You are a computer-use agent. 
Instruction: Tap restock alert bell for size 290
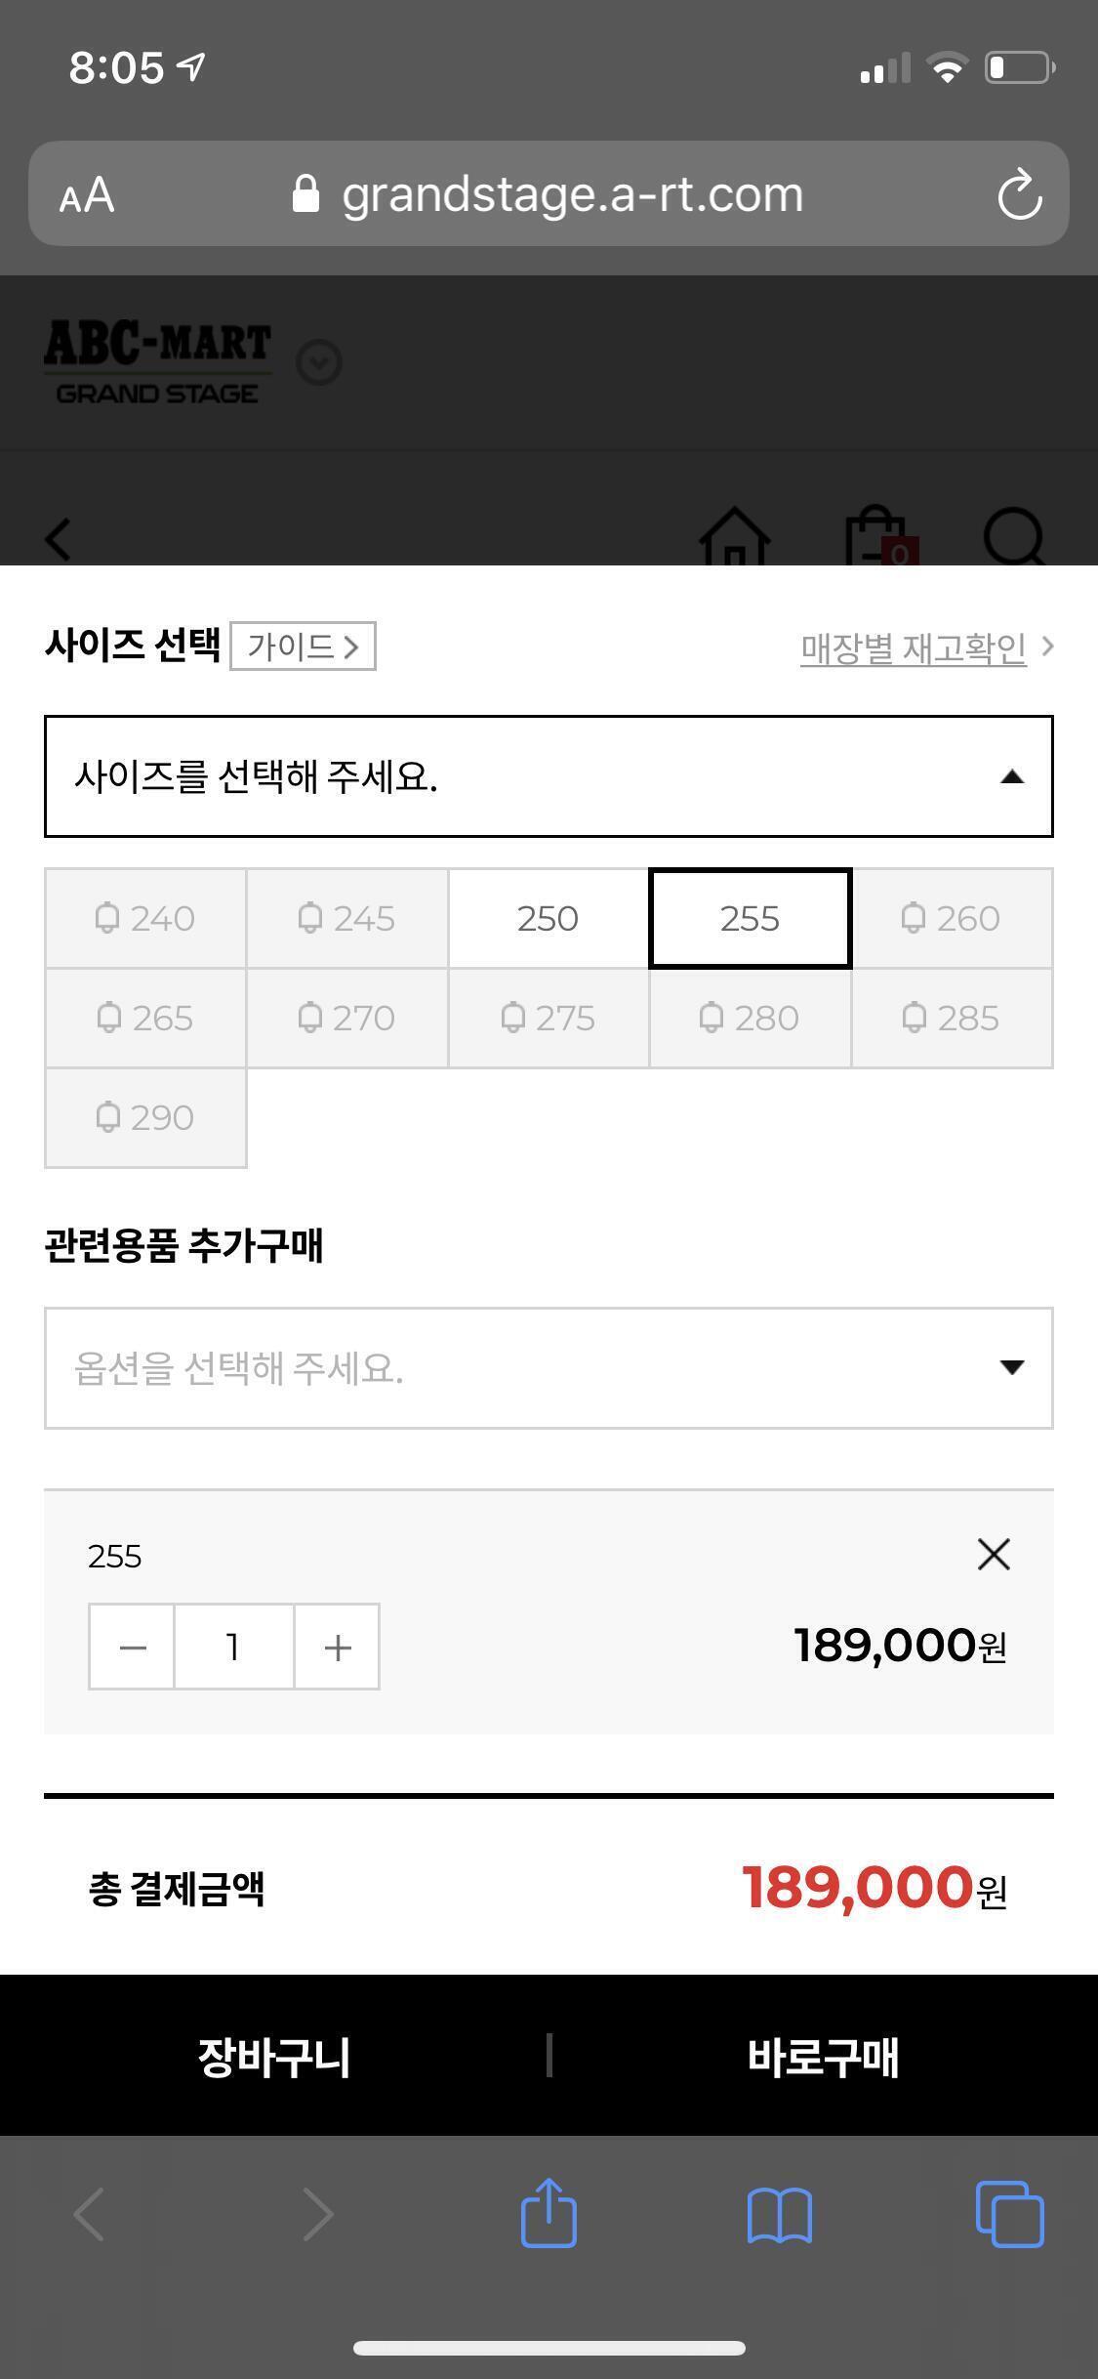coord(107,1116)
